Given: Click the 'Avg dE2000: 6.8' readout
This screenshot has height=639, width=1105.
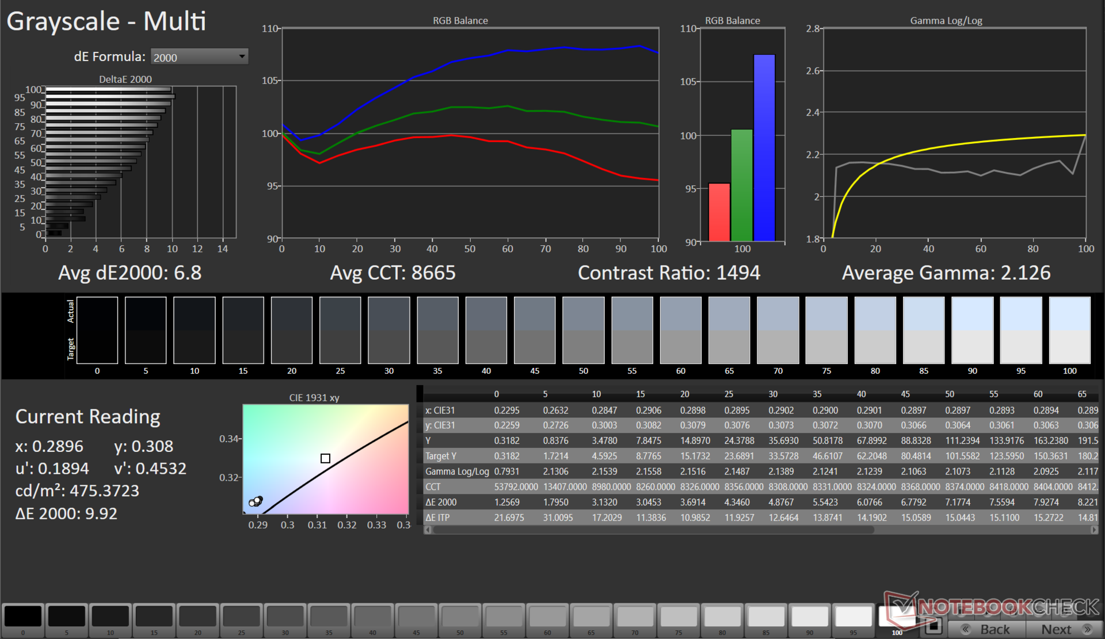Looking at the screenshot, I should coord(130,272).
